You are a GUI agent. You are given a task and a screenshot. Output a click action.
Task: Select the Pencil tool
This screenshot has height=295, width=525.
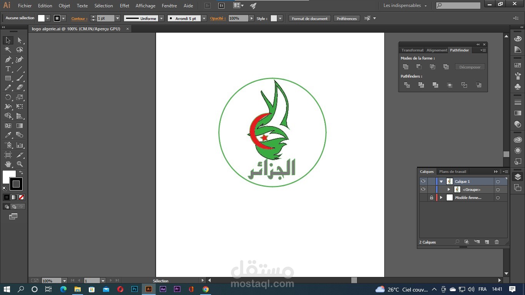click(8, 88)
